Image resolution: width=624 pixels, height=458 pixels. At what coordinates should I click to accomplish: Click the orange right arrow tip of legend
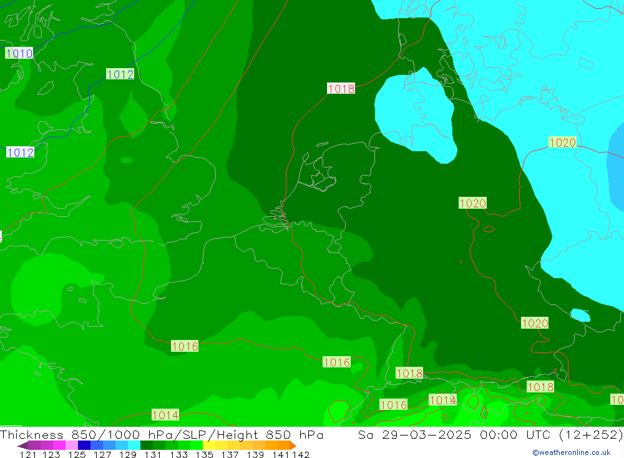point(293,446)
